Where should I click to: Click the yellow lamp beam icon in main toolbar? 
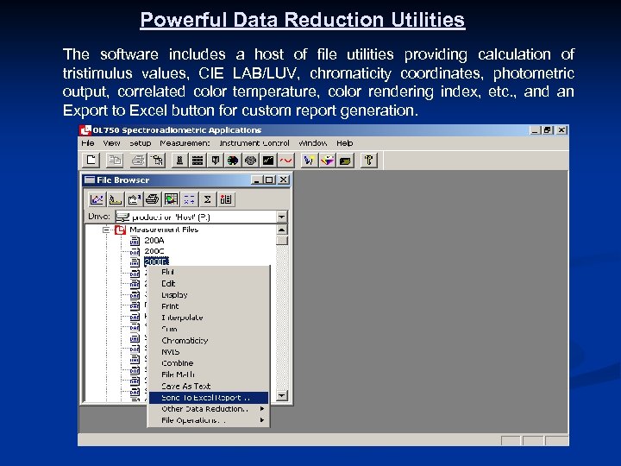pyautogui.click(x=309, y=161)
